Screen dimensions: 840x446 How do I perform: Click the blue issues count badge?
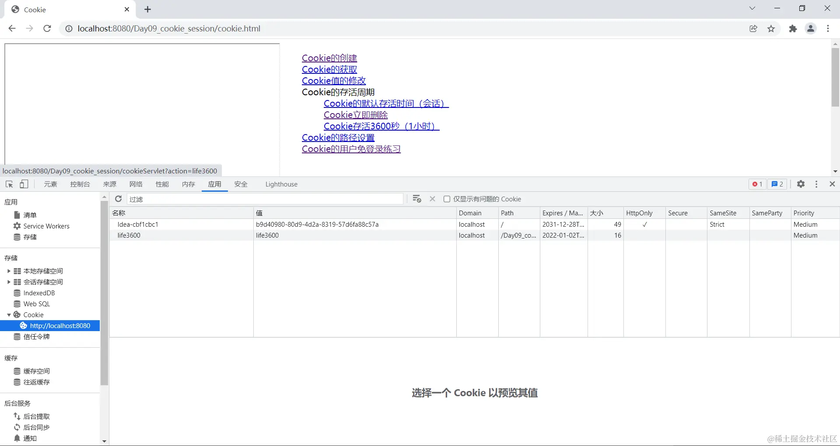[777, 184]
